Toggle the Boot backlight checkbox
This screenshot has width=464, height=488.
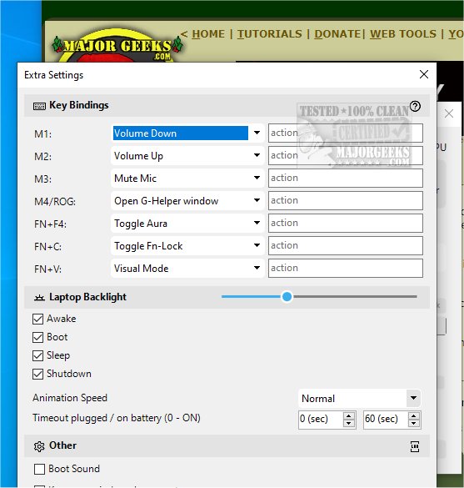click(38, 337)
